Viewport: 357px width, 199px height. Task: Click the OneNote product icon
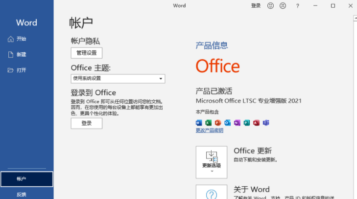(x=237, y=123)
